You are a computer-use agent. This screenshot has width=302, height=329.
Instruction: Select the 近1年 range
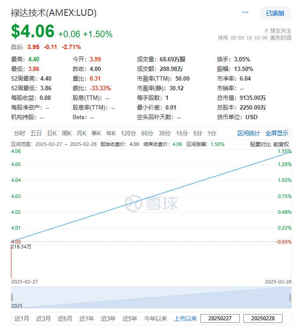pos(86,318)
